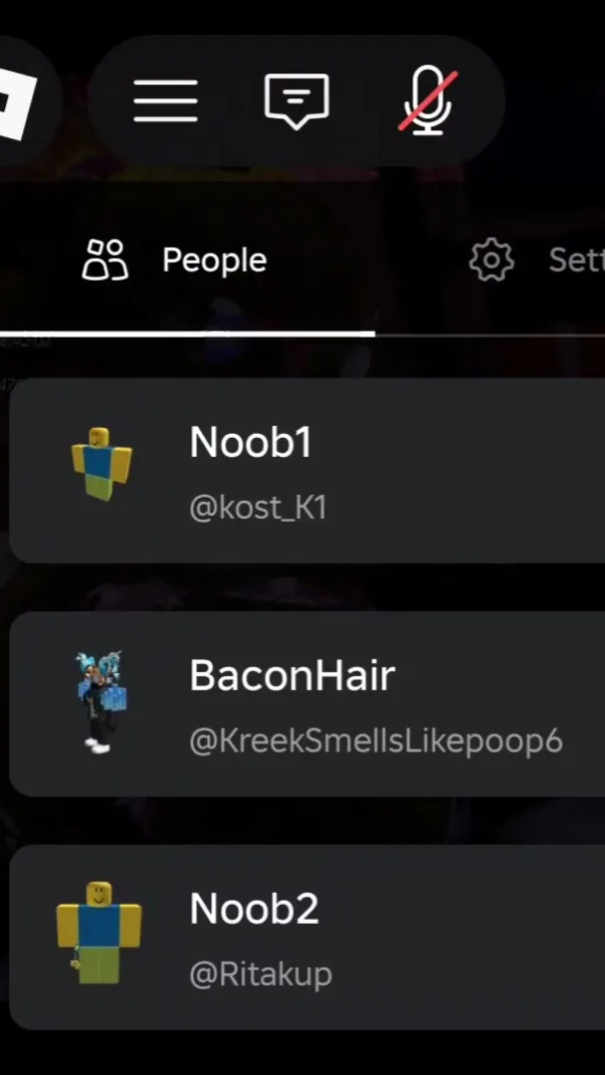Unmute the crossed-out microphone

[428, 101]
